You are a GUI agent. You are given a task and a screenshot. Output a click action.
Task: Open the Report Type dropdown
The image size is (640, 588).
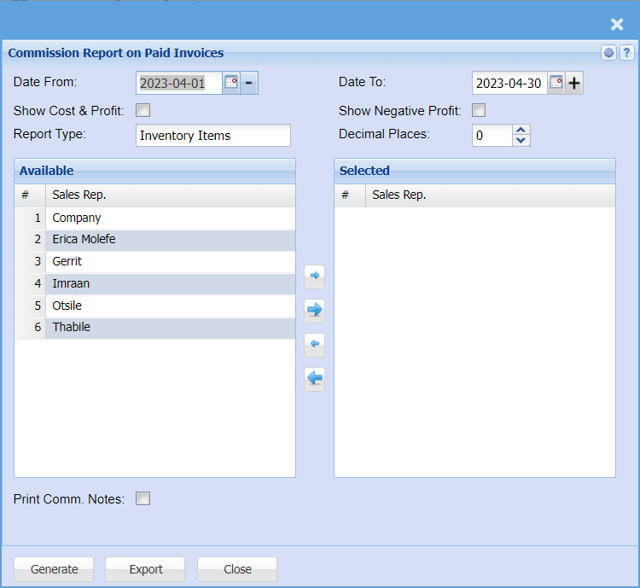(x=213, y=136)
